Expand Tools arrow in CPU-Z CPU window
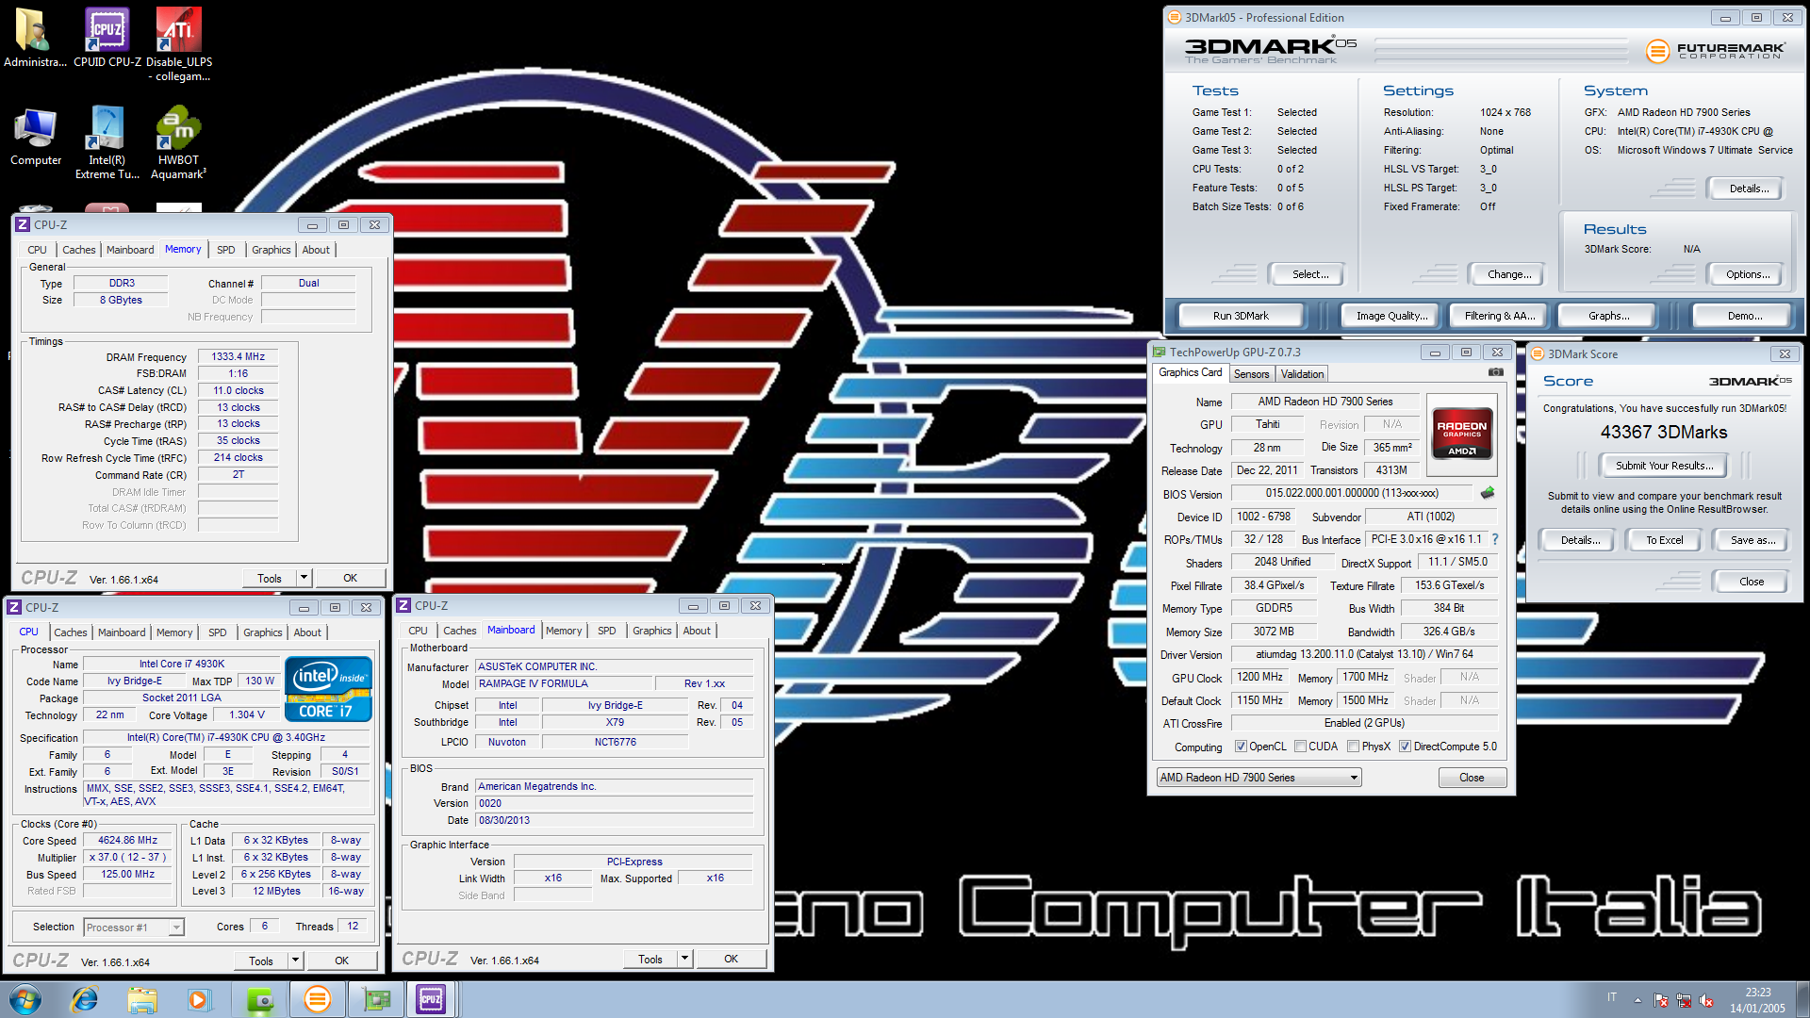 (295, 961)
